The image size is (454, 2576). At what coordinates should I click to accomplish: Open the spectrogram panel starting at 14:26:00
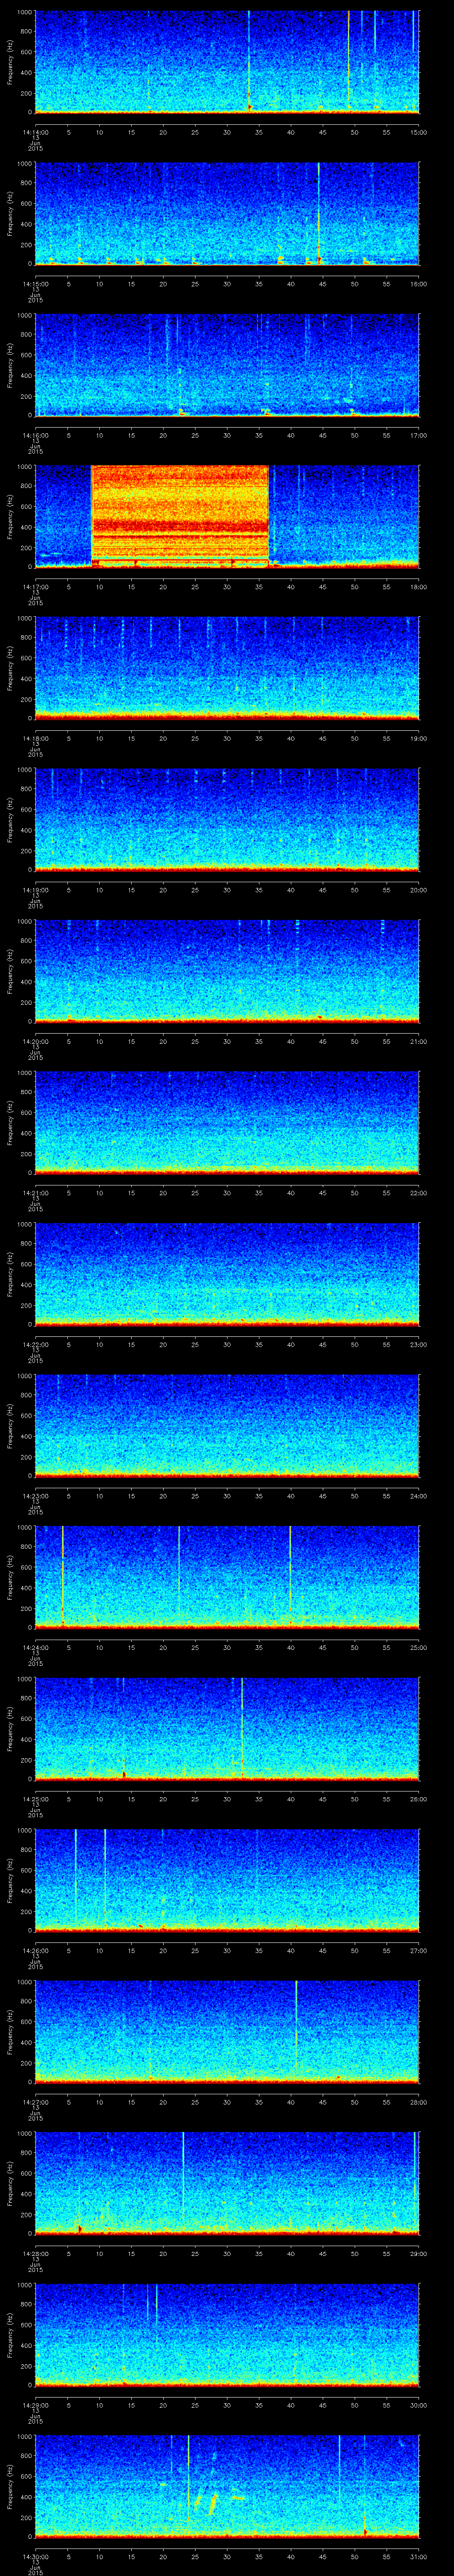227,1880
